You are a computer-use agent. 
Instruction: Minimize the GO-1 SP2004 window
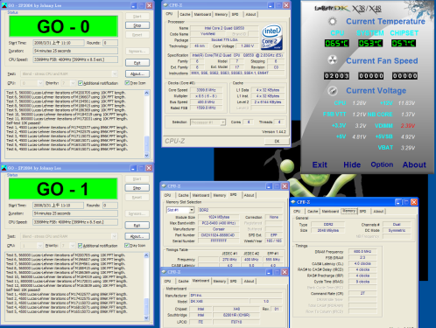pos(133,168)
